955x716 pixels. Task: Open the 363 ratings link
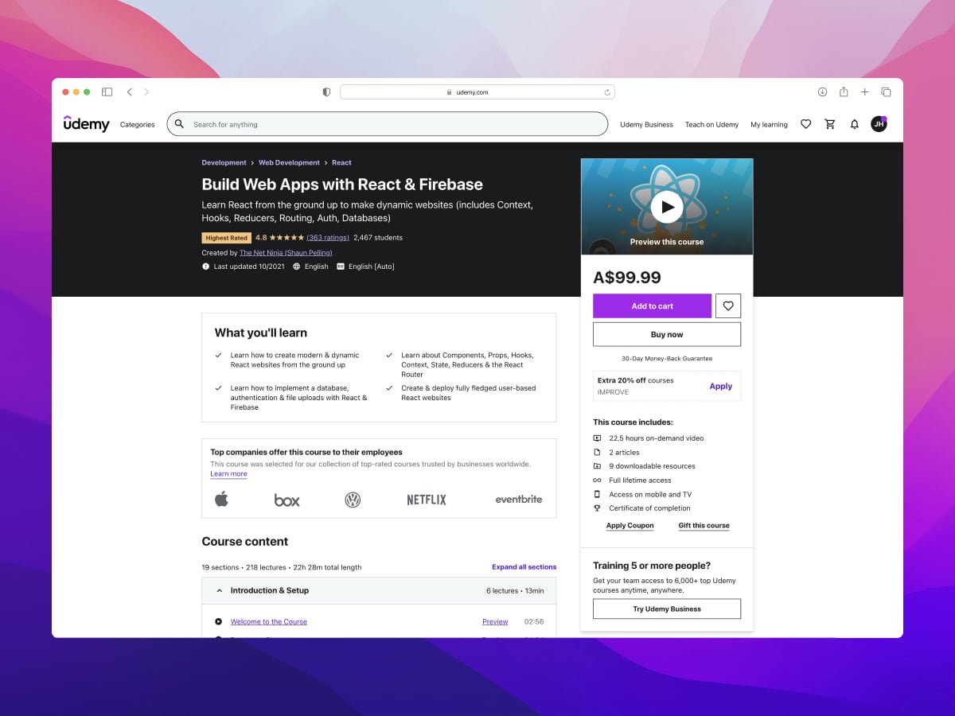click(x=328, y=237)
